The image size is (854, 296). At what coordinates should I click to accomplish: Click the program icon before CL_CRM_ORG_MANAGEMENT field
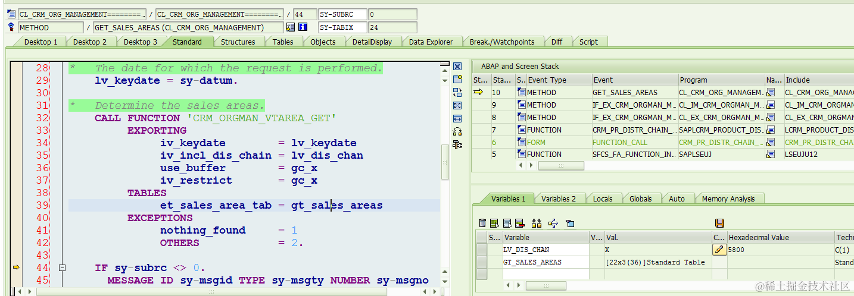pos(11,14)
